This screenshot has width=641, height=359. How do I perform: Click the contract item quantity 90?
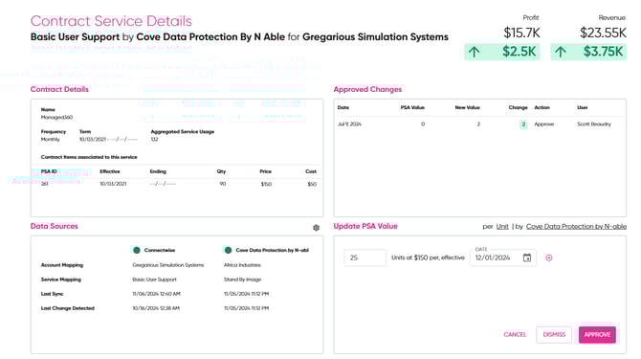click(222, 184)
